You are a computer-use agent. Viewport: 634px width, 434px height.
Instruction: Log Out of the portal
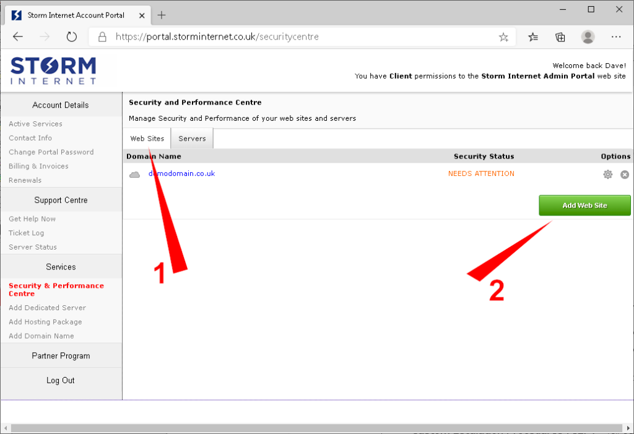61,380
